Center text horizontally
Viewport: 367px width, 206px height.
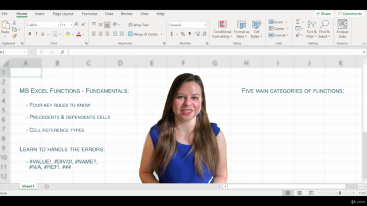[x=100, y=34]
